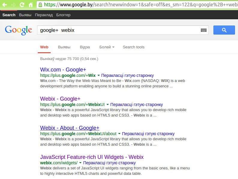Switch to the Выявы results tab
Viewport: 238px width, 179px height.
pos(64,47)
